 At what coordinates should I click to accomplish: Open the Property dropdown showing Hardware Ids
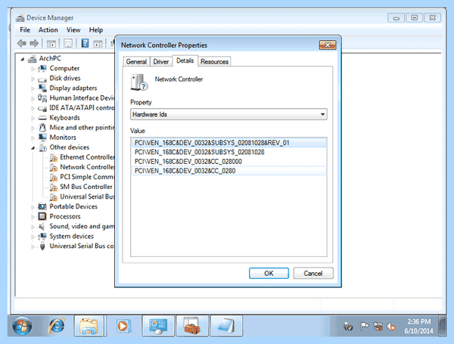click(x=229, y=114)
